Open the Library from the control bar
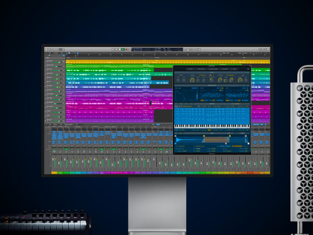The image size is (313, 235). point(46,49)
